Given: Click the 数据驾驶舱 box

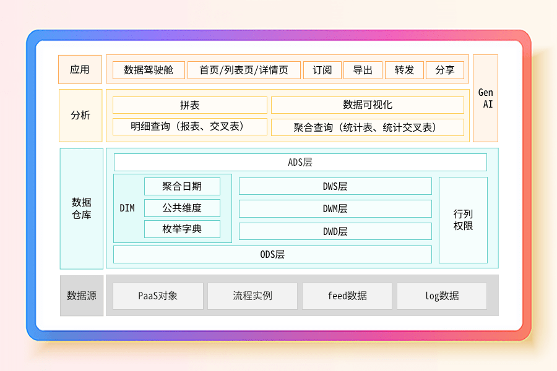Looking at the screenshot, I should (149, 70).
